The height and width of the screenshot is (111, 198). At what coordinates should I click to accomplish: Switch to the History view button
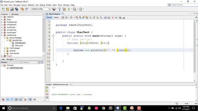click(56, 17)
